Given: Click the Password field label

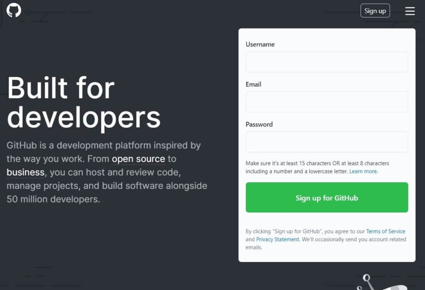Looking at the screenshot, I should pyautogui.click(x=259, y=124).
